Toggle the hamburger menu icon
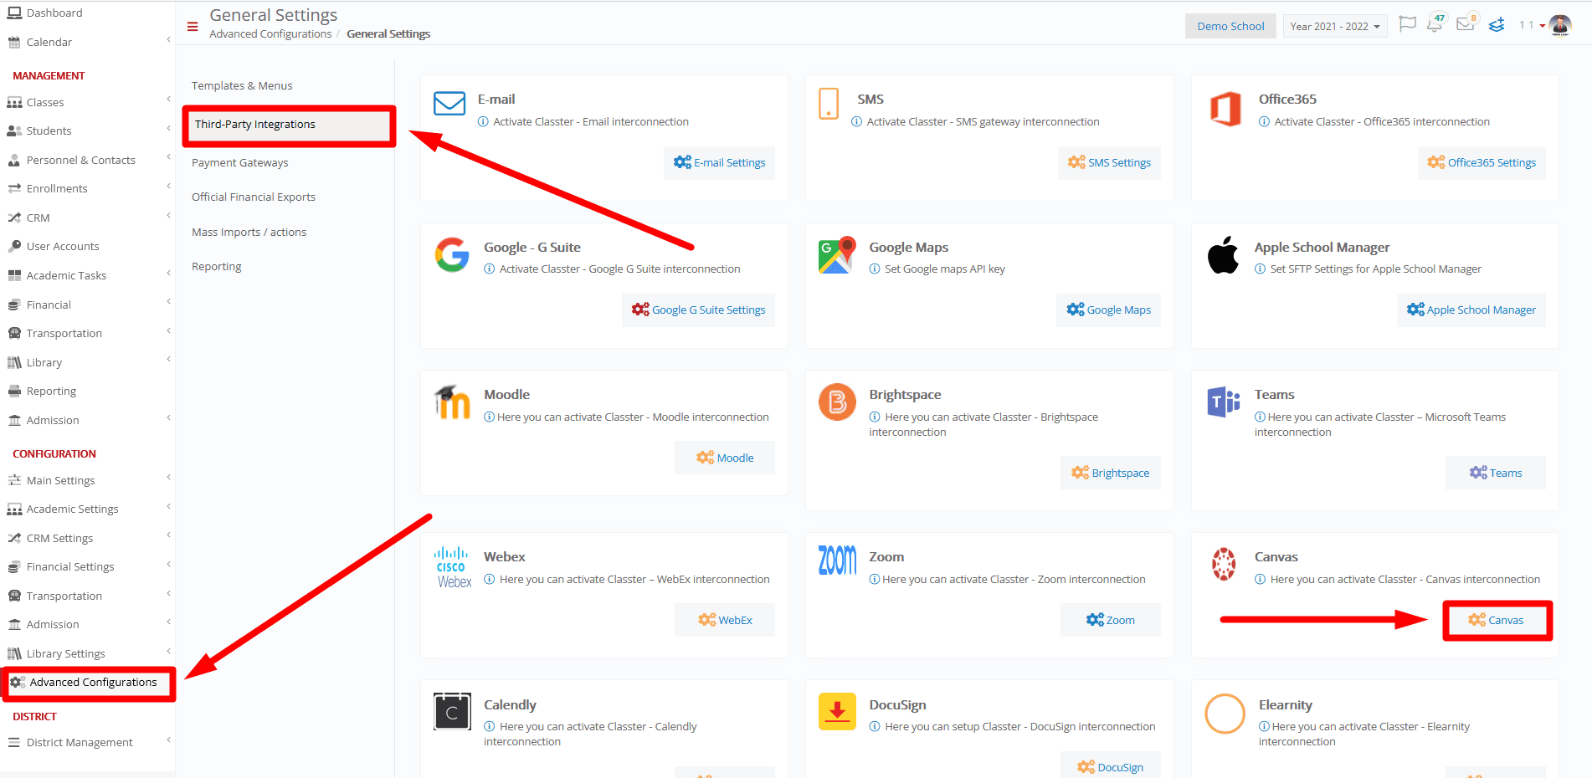 [x=193, y=27]
